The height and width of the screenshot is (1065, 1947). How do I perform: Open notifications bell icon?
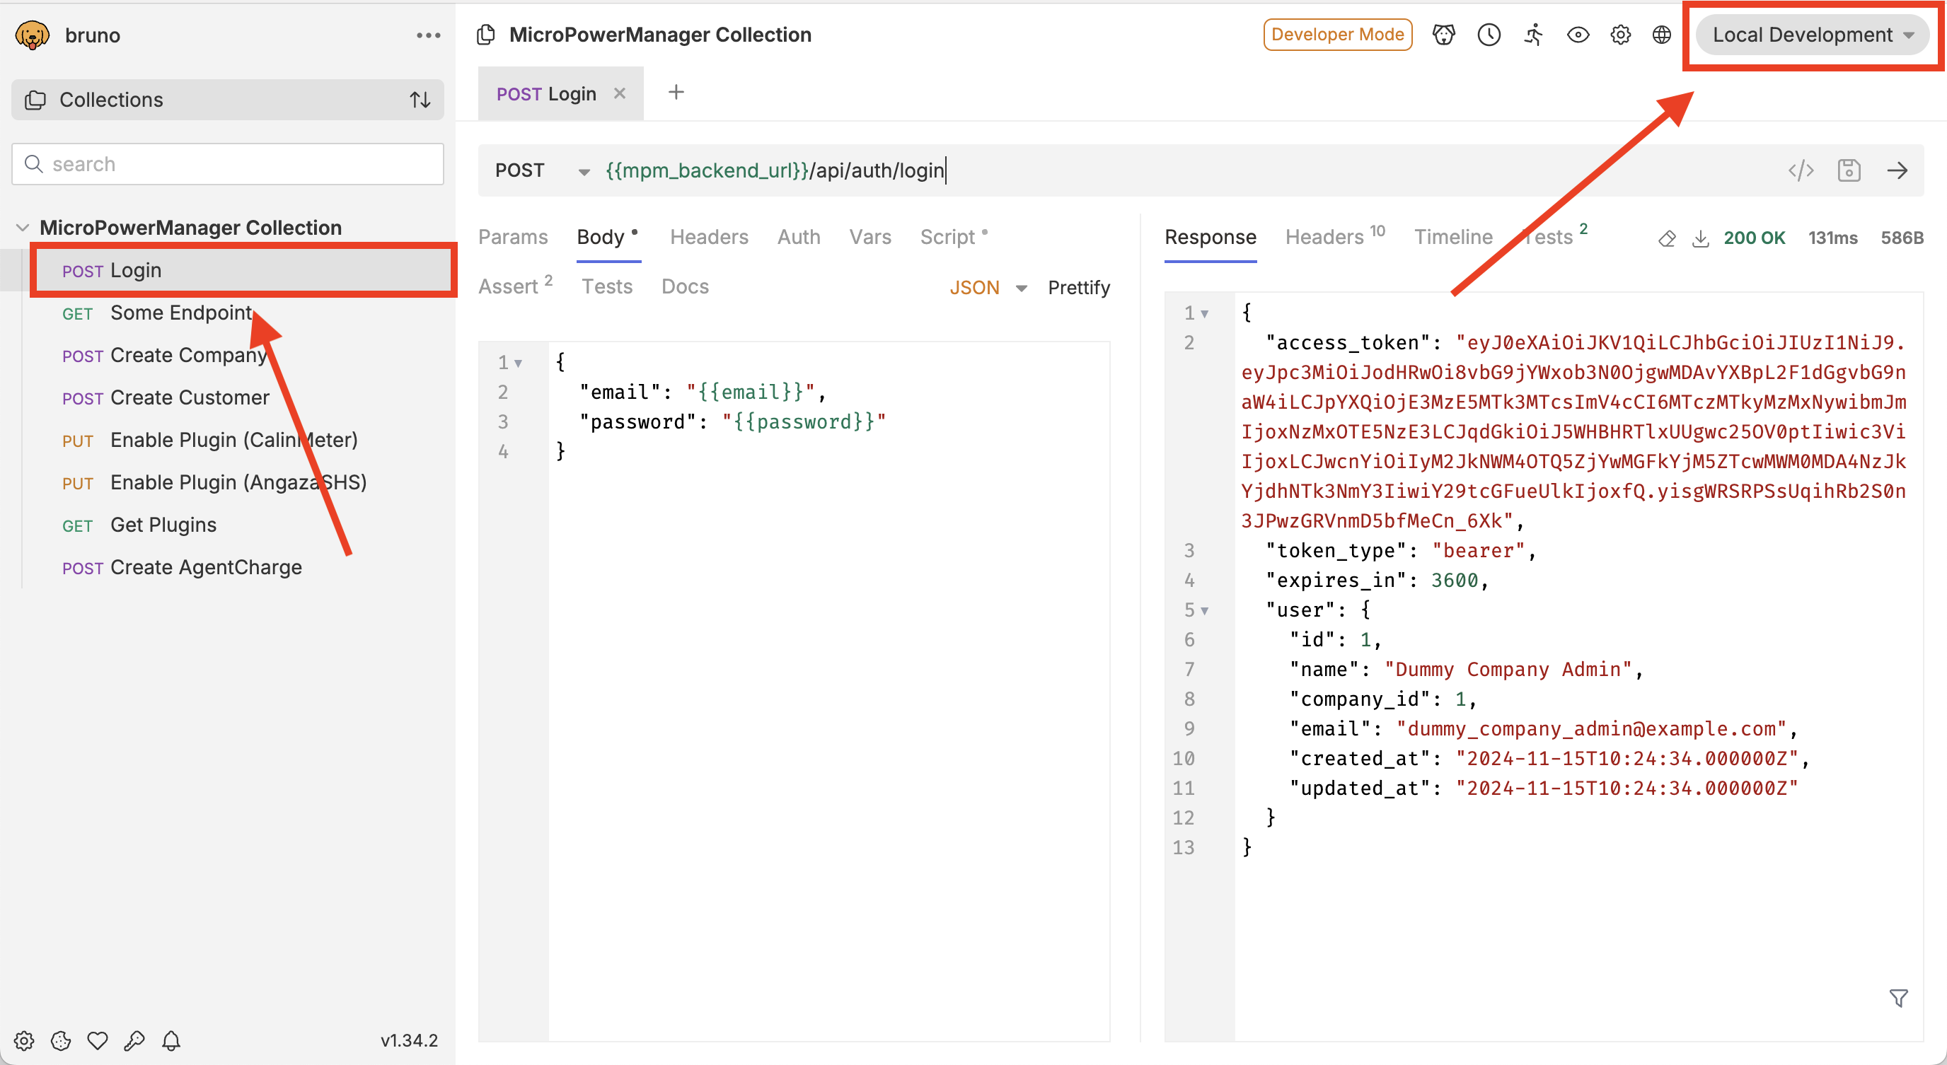pyautogui.click(x=172, y=1040)
